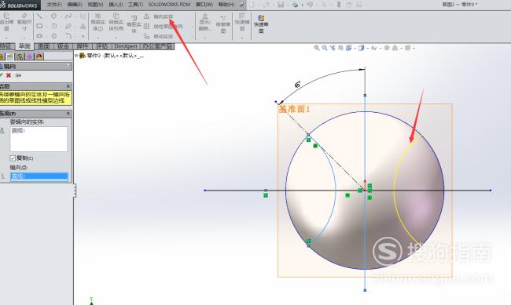Select the Circle sketch tool
511x305 pixels.
coord(53,16)
